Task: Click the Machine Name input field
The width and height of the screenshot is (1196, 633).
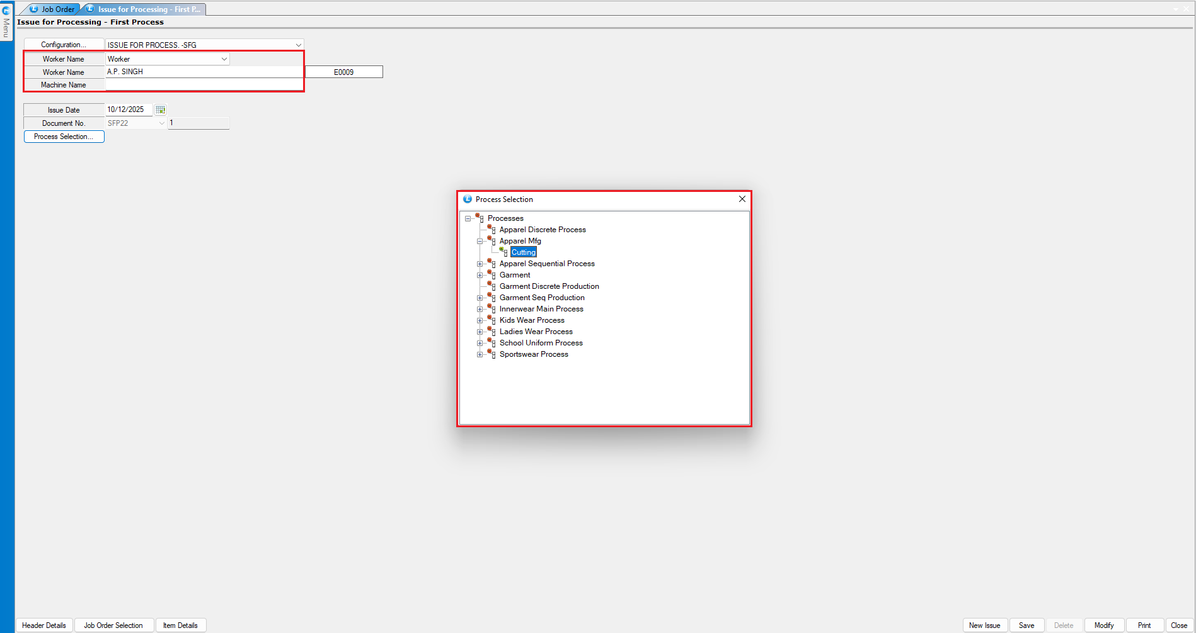Action: tap(204, 85)
